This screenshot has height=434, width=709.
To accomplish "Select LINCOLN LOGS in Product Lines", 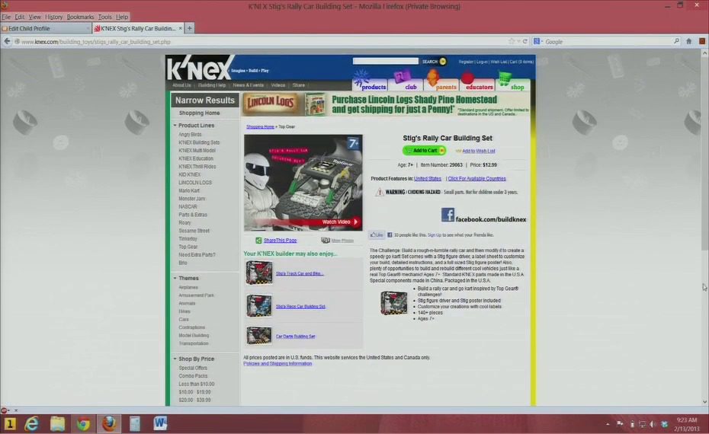I will click(195, 183).
